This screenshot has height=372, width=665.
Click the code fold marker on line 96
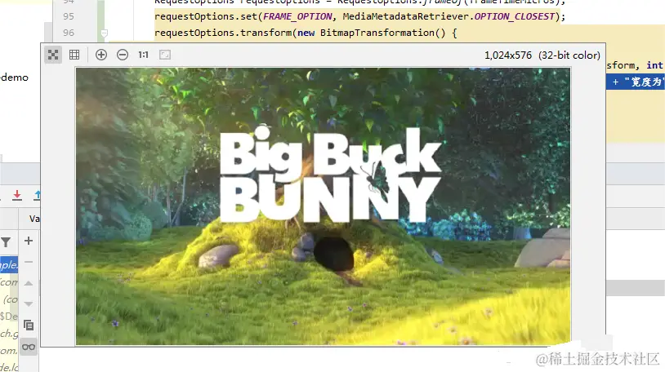(x=105, y=33)
